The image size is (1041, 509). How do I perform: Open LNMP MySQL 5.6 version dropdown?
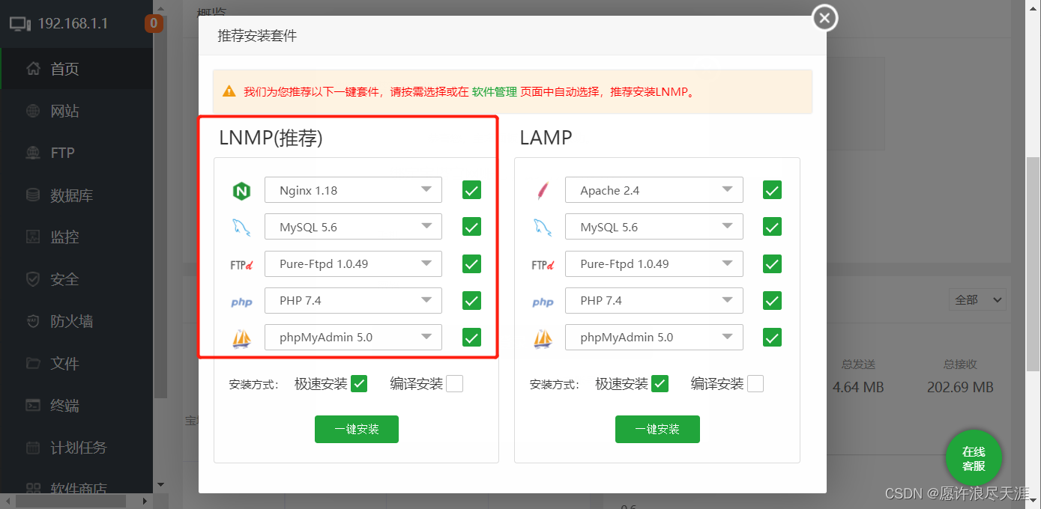353,227
